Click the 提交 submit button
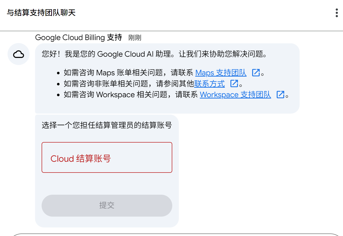 click(107, 206)
